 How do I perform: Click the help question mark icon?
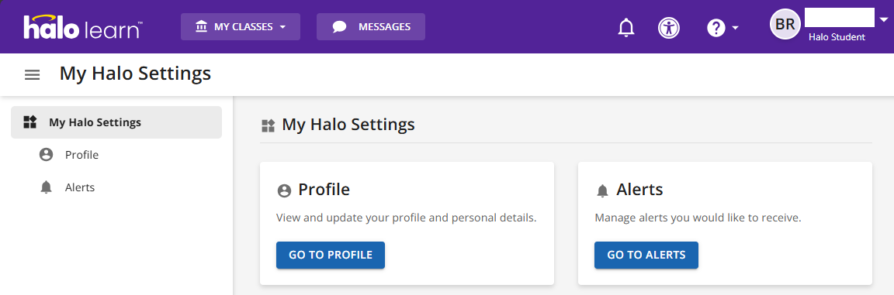click(x=716, y=27)
